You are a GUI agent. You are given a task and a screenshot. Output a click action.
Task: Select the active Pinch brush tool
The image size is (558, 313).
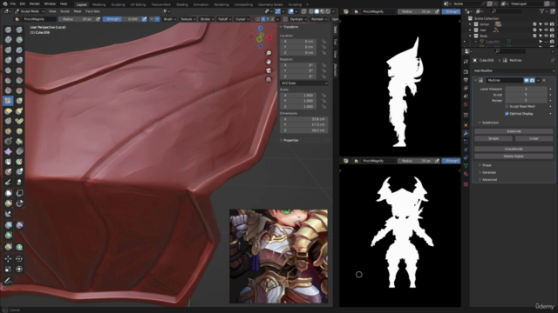pos(8,101)
